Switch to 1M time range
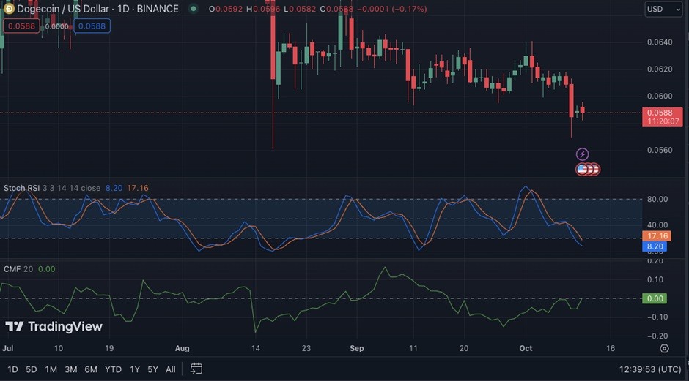Viewport: 689px width, 381px height. click(x=51, y=369)
